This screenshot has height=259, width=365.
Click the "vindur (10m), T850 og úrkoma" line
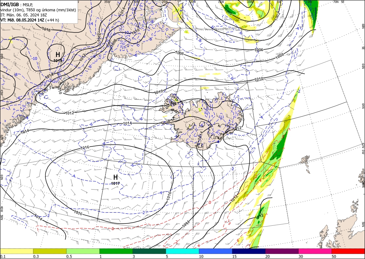38,10
